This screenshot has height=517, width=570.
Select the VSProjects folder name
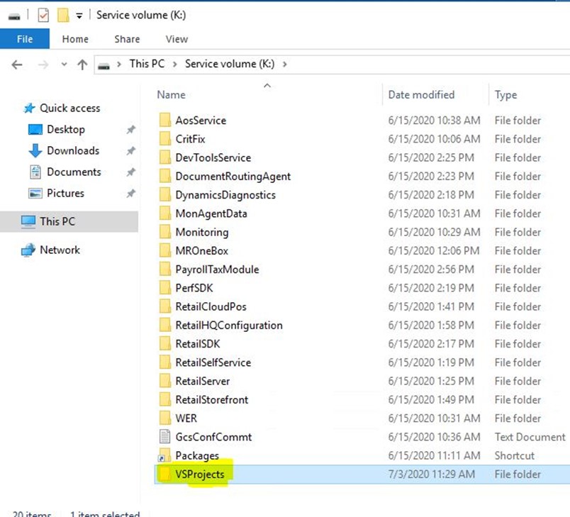200,474
